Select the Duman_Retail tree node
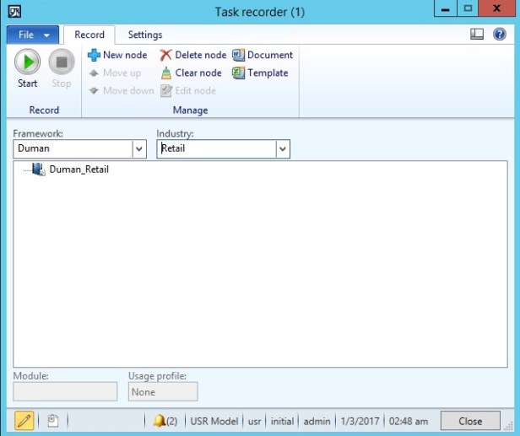The width and height of the screenshot is (520, 436). point(79,170)
